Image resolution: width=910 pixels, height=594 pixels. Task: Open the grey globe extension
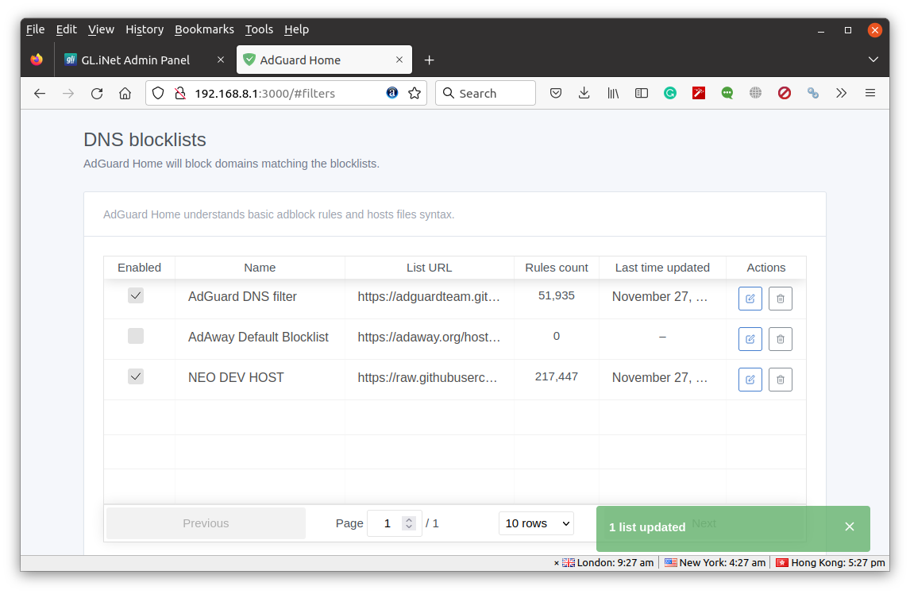[x=756, y=93]
